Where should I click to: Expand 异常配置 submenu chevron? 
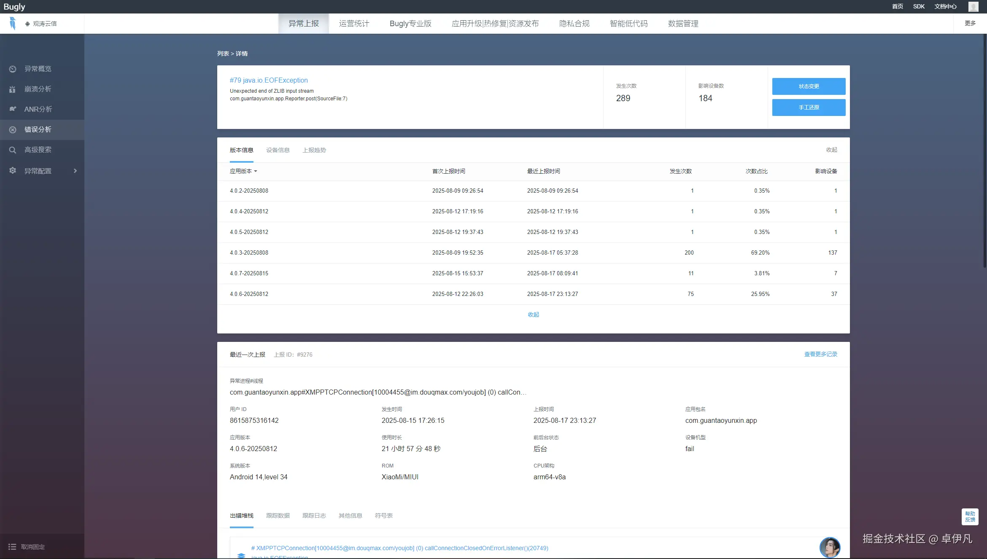(76, 171)
